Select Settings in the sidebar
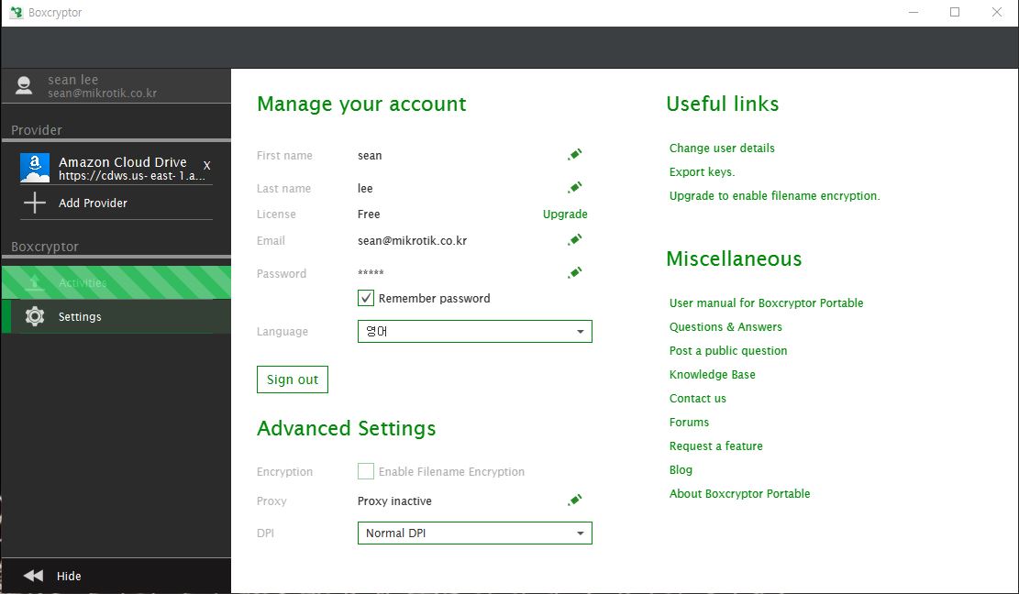This screenshot has height=594, width=1019. pyautogui.click(x=116, y=316)
